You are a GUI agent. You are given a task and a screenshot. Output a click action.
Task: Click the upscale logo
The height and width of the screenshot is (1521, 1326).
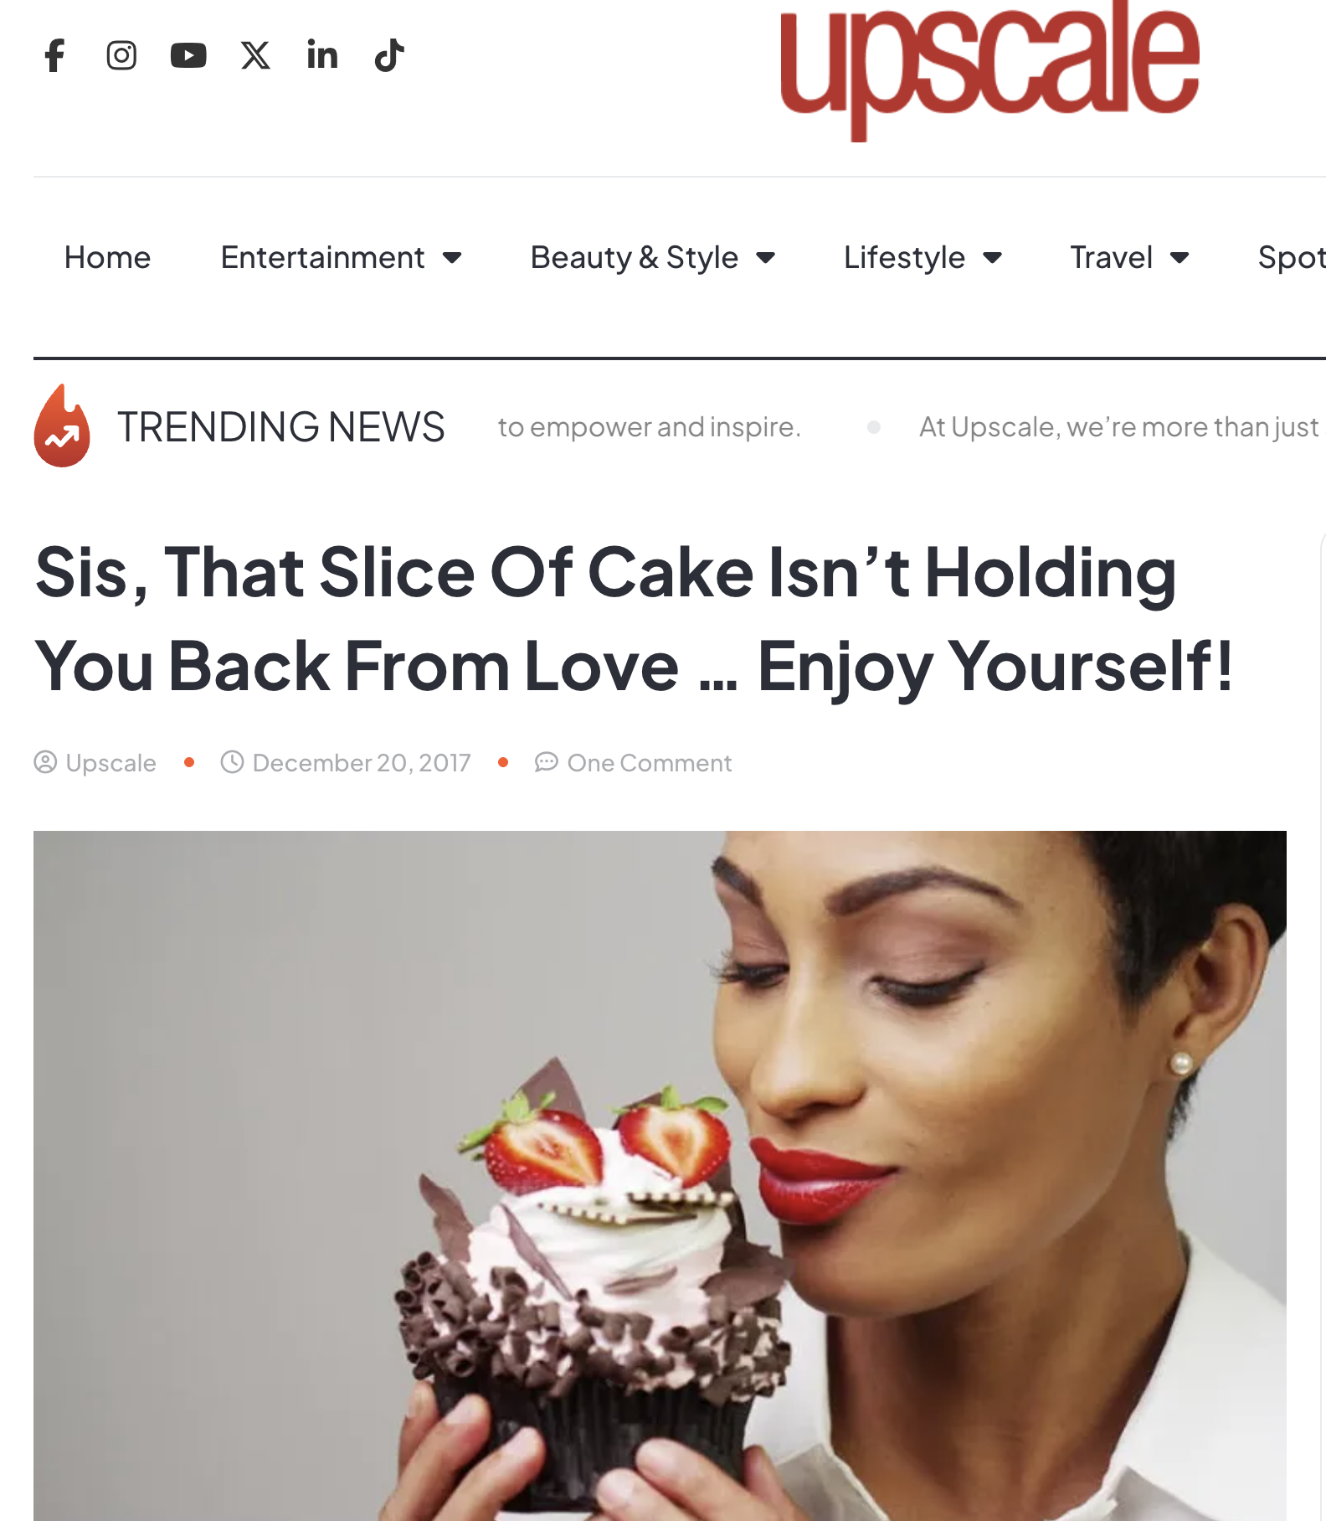click(990, 68)
